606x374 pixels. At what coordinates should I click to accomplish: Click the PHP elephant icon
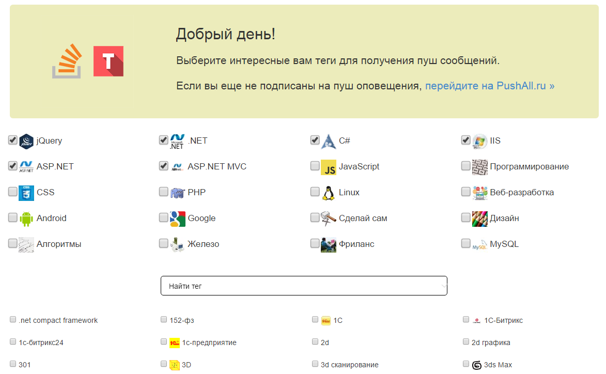click(x=177, y=193)
